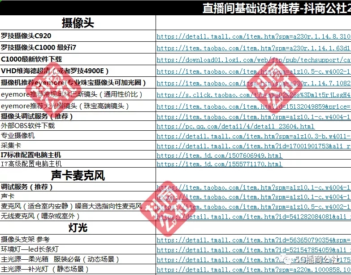The height and width of the screenshot is (275, 351).
Task: Select the cell 摄像头支架 参考
Action: pyautogui.click(x=78, y=240)
